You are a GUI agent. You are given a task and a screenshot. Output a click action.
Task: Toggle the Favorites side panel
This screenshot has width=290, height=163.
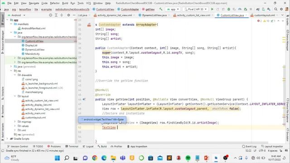pyautogui.click(x=2, y=111)
